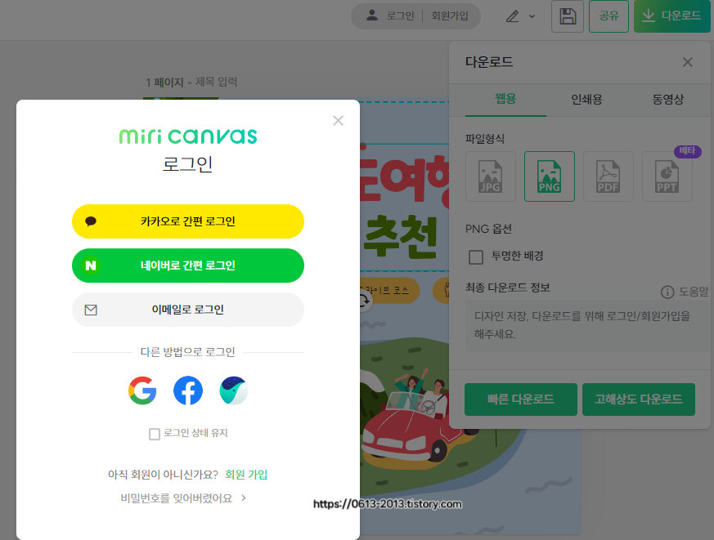Toggle 투명한 배경 checkbox
The height and width of the screenshot is (540, 714).
coord(476,257)
